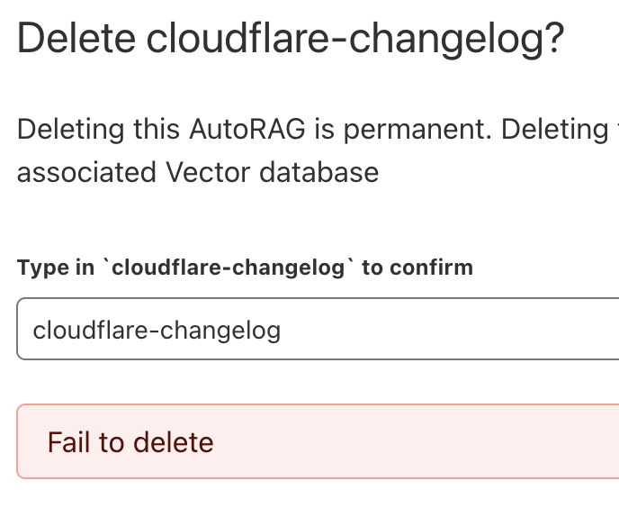Click the word "Delete" in the heading
619x508 pixels.
pyautogui.click(x=76, y=39)
